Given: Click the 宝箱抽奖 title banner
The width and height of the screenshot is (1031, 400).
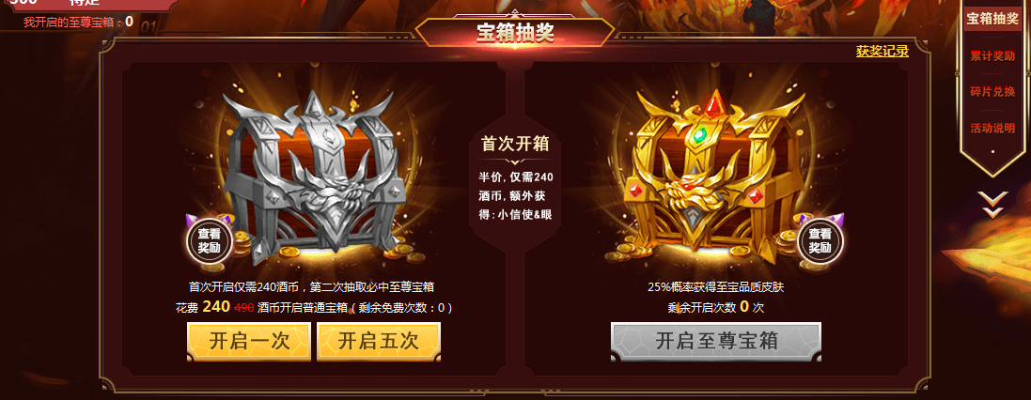Looking at the screenshot, I should 515,32.
